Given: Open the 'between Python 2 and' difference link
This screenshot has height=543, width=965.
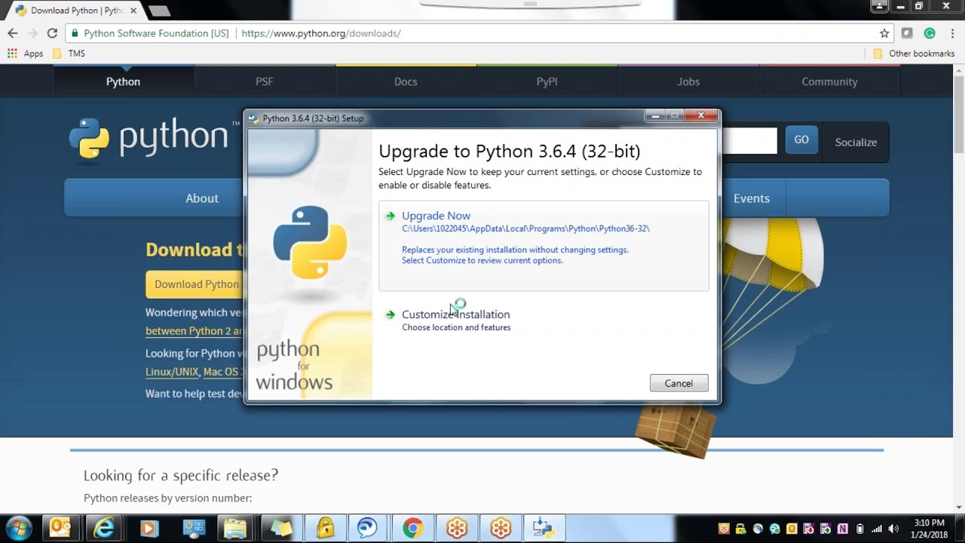Looking at the screenshot, I should [x=195, y=331].
